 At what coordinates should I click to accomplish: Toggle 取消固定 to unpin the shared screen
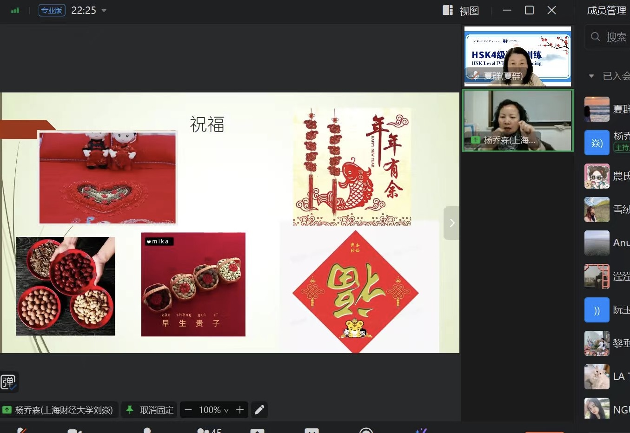coord(150,410)
